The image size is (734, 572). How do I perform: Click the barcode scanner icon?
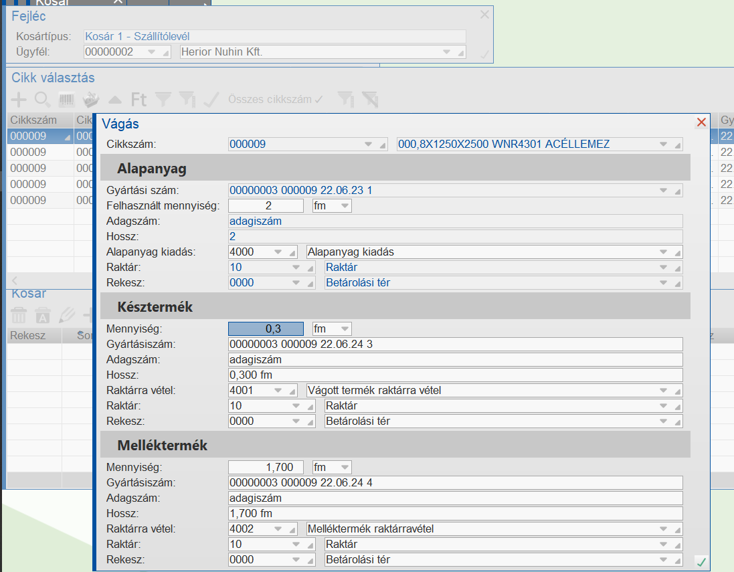(x=66, y=100)
